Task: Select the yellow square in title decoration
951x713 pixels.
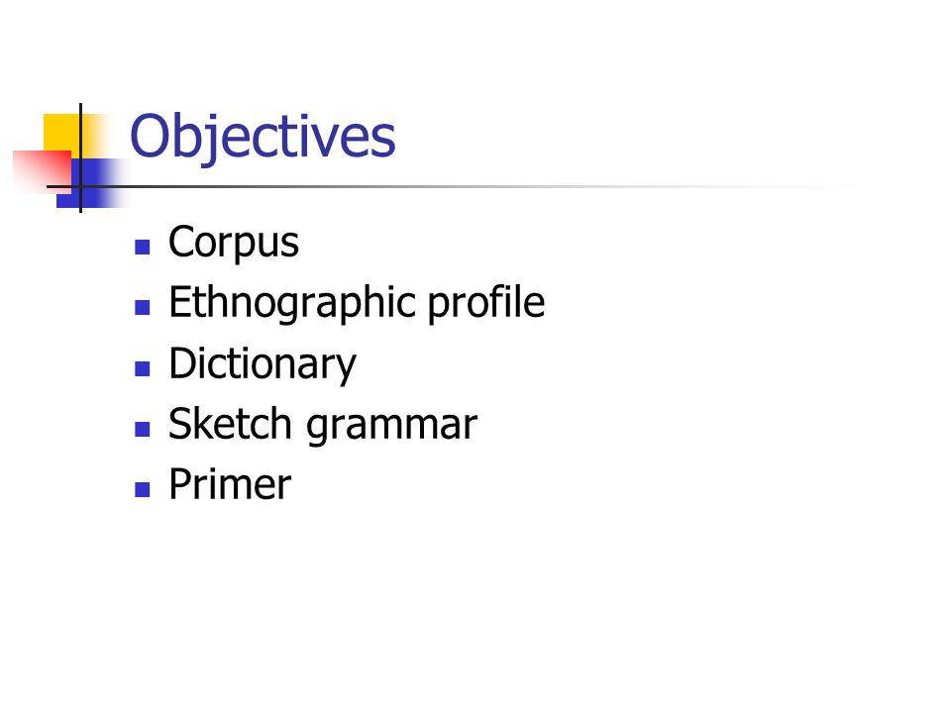Action: (x=60, y=134)
